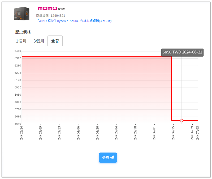Click the 24/04/20 x-axis date label
The width and height of the screenshot is (212, 179).
click(97, 133)
